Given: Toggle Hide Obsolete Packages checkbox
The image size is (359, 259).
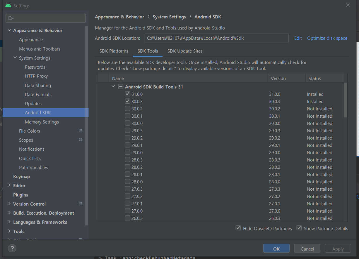Looking at the screenshot, I should coord(238,228).
